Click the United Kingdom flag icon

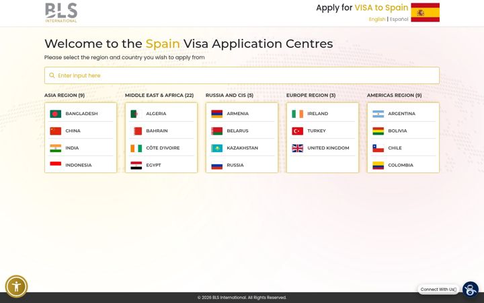pyautogui.click(x=298, y=148)
